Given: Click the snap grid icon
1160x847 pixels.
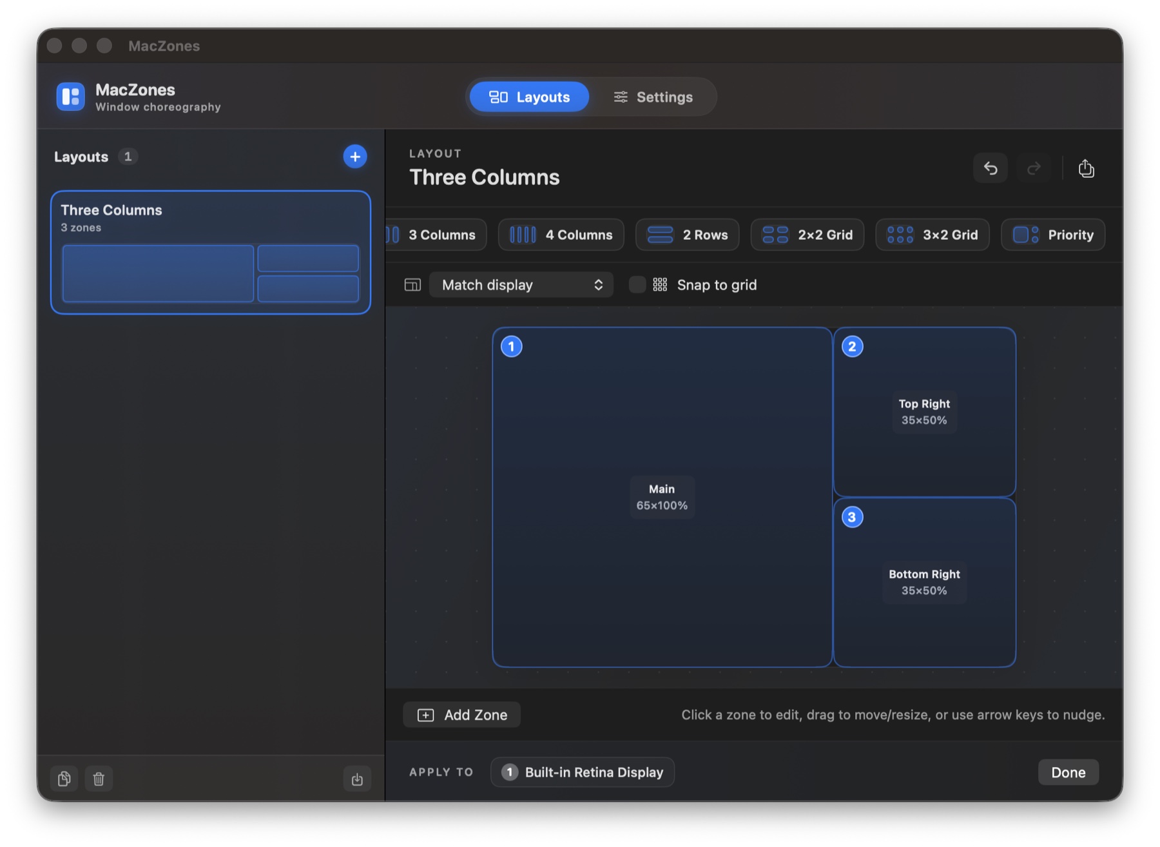Looking at the screenshot, I should pos(660,285).
